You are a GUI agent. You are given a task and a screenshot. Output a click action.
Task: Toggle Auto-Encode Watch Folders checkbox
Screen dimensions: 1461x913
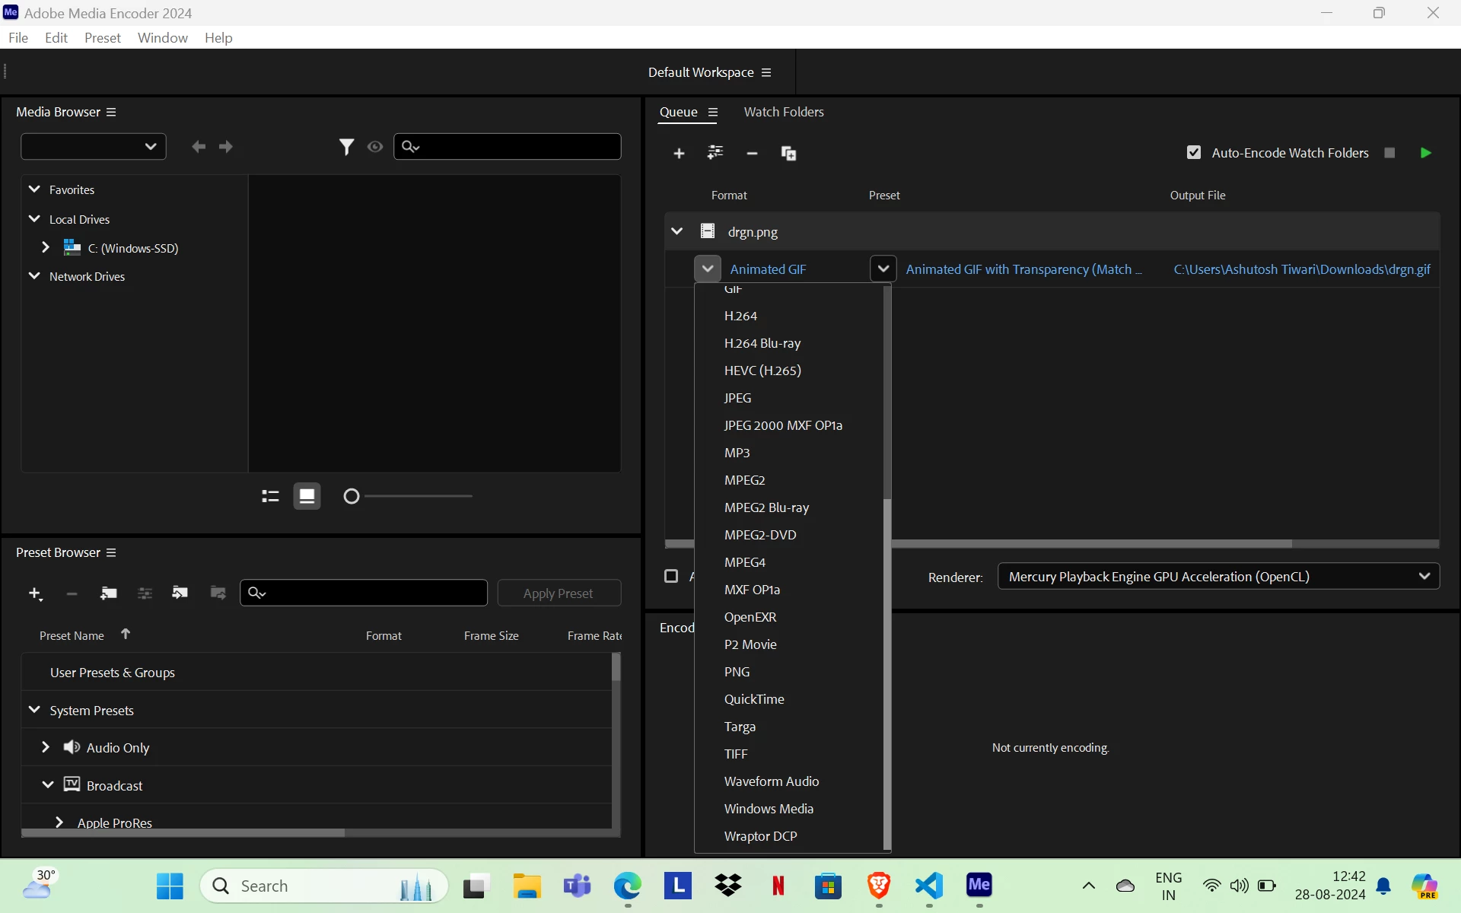pyautogui.click(x=1194, y=153)
